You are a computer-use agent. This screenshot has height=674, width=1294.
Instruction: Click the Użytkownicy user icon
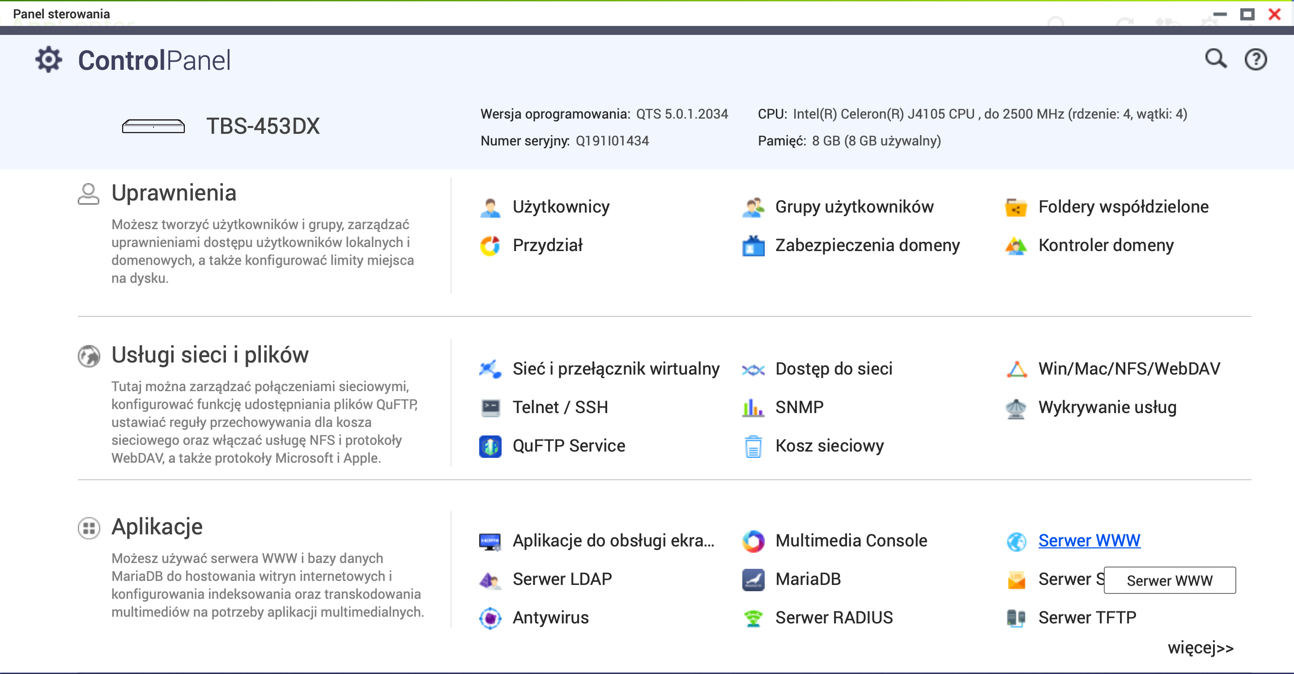pos(490,207)
